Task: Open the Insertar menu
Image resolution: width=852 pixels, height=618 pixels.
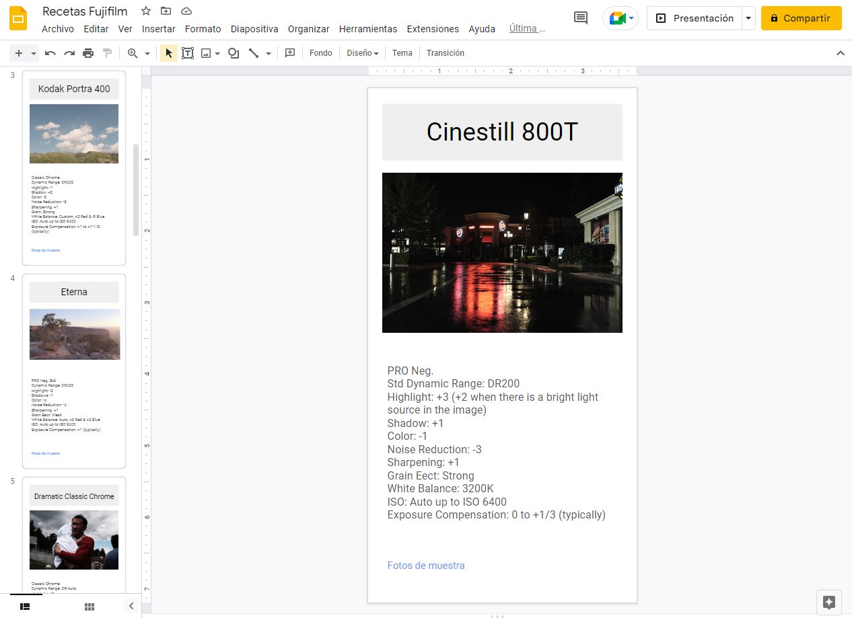Action: (x=159, y=29)
